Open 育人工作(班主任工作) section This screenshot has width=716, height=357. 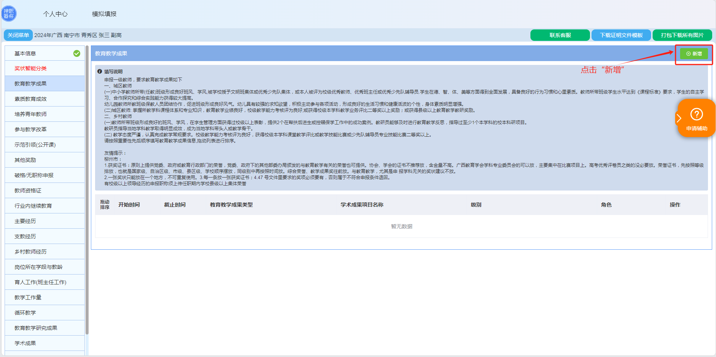coord(40,282)
